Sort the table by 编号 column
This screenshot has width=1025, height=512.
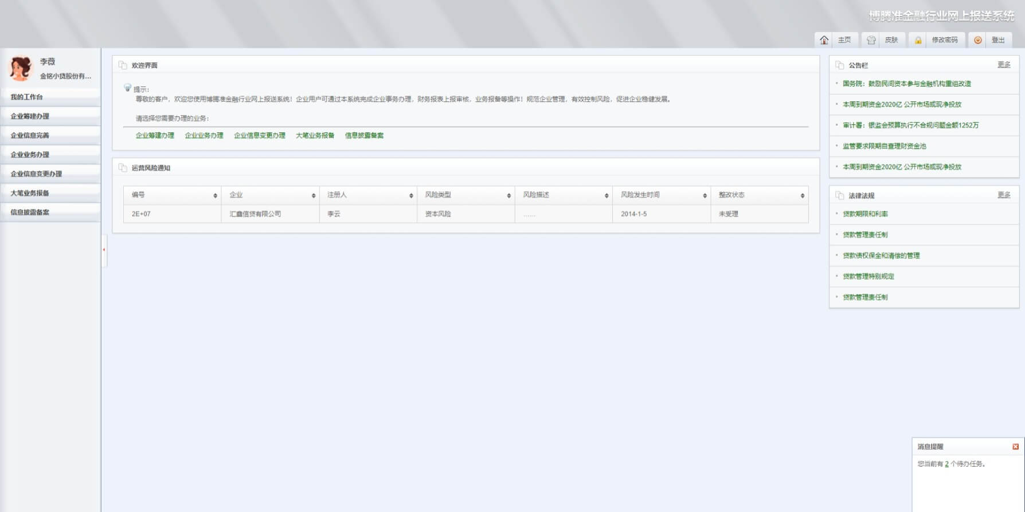pos(215,195)
